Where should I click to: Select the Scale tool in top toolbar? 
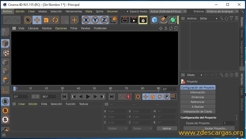tap(46, 20)
